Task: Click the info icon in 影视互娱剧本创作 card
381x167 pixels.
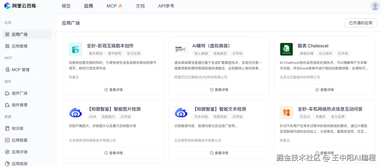Action: [106, 89]
